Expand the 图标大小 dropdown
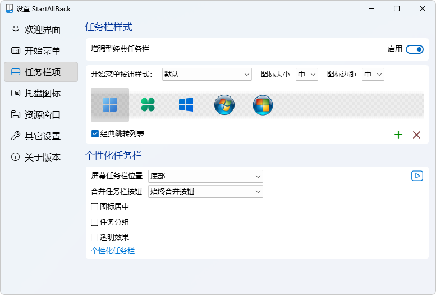The image size is (436, 295). click(x=307, y=74)
